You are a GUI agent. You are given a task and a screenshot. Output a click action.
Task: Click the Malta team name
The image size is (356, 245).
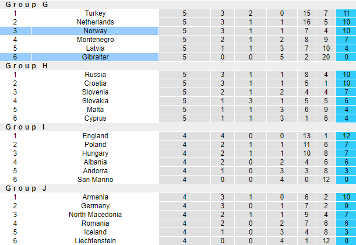(95, 110)
